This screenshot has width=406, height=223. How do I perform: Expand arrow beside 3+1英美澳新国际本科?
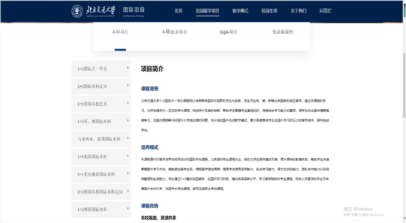click(128, 173)
